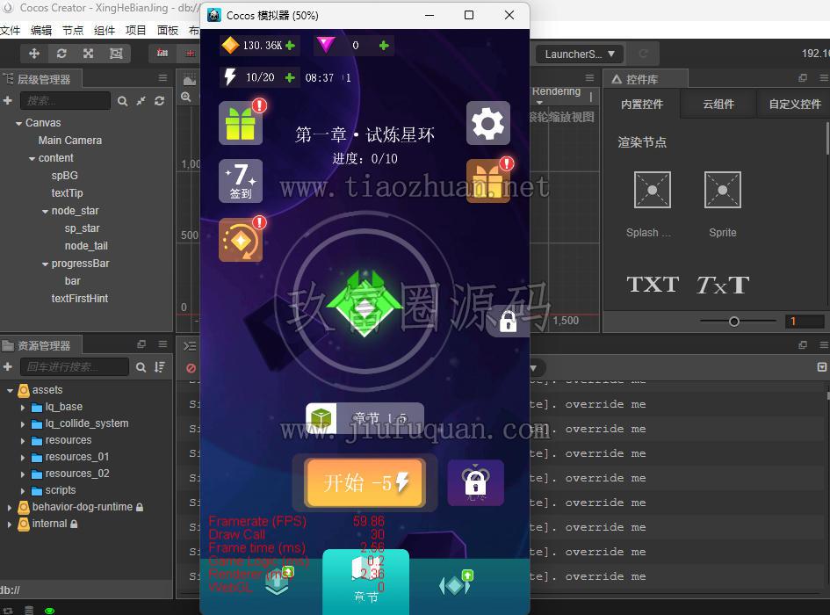Click the assets search input field
This screenshot has width=830, height=615.
pos(74,367)
